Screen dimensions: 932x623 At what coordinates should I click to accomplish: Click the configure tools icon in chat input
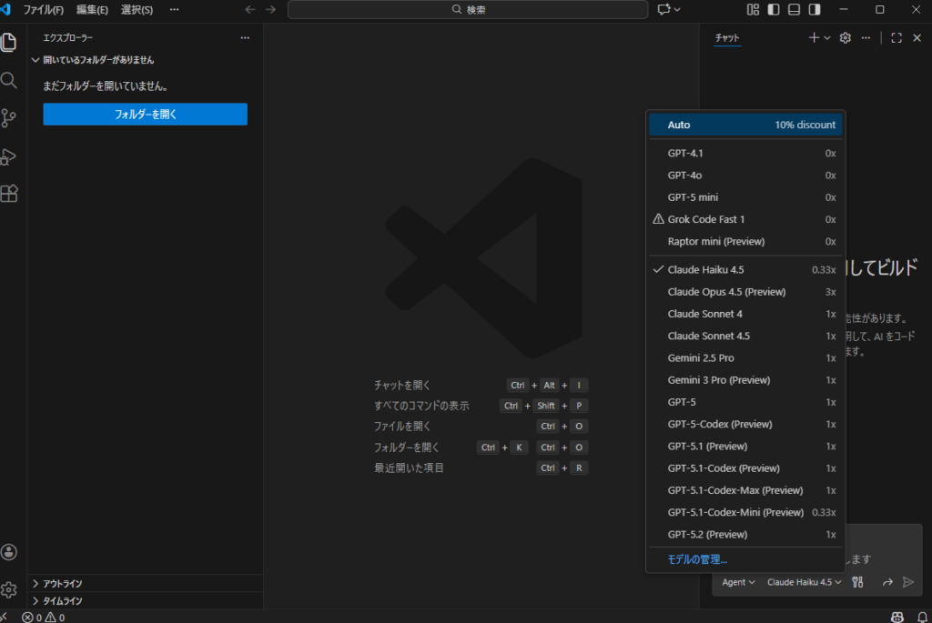click(x=857, y=582)
